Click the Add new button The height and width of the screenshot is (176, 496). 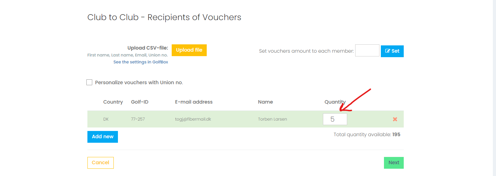103,137
